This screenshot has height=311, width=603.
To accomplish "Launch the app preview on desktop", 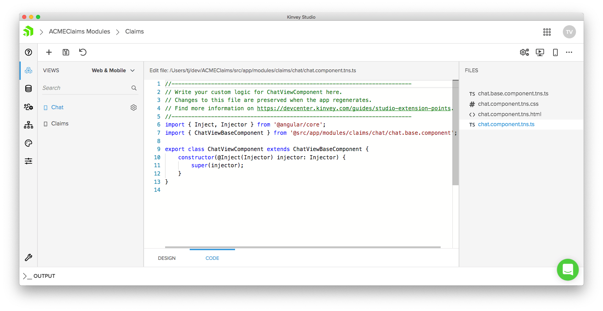I will (540, 52).
